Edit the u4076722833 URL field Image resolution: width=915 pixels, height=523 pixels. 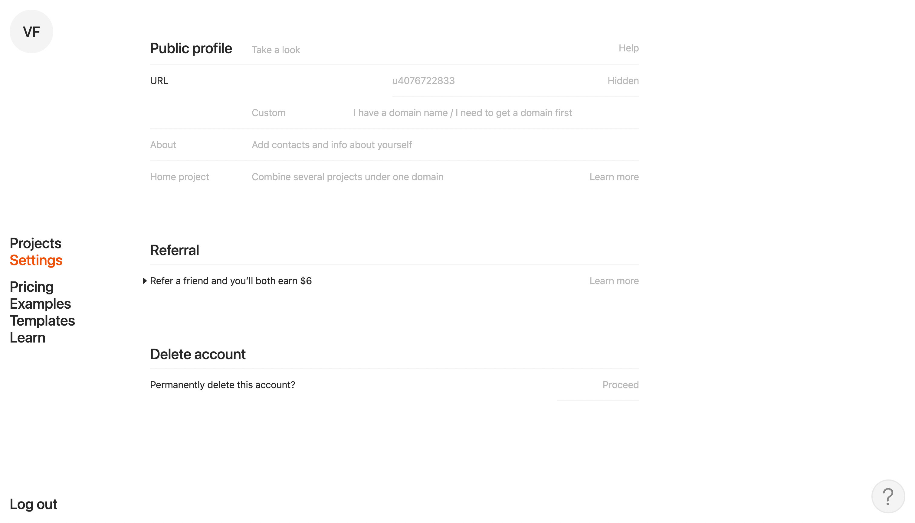(x=423, y=80)
